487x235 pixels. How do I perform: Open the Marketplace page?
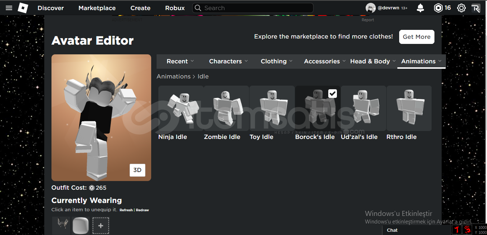(97, 8)
